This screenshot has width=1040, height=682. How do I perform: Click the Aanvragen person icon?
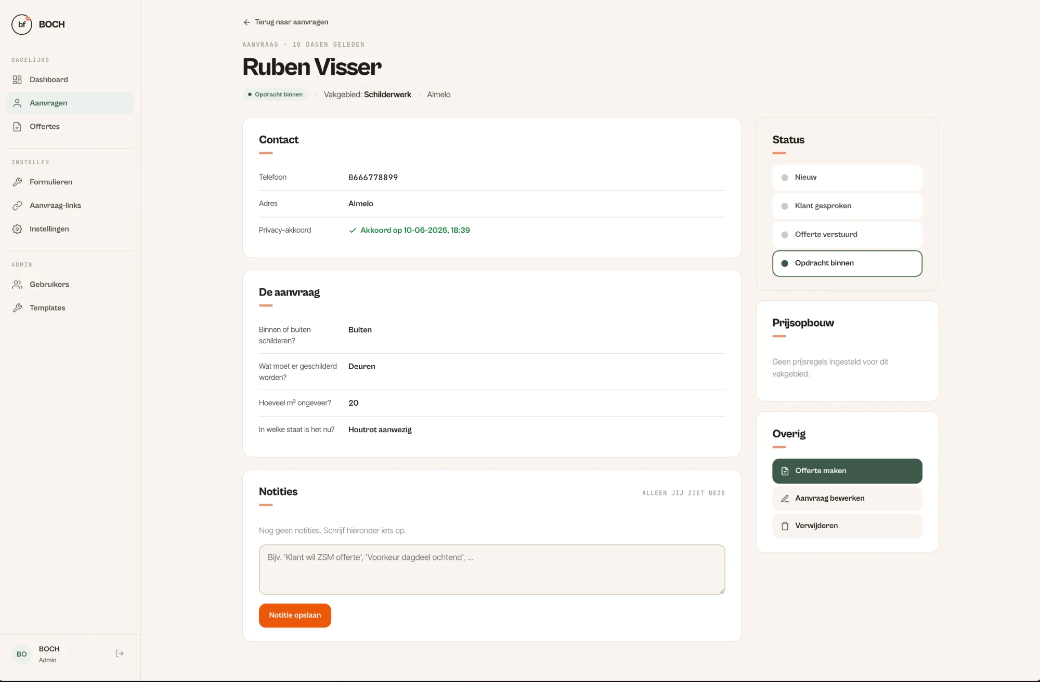[17, 103]
